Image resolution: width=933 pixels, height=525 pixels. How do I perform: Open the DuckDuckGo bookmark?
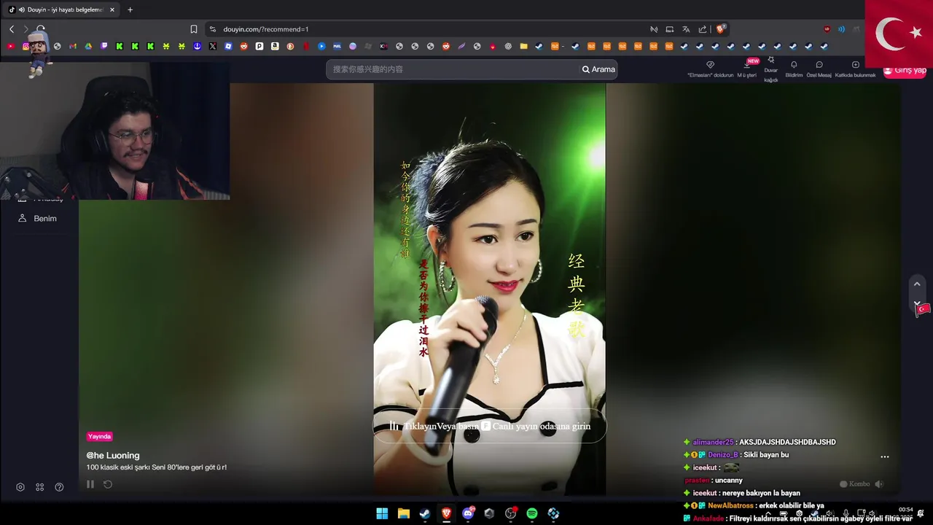[x=290, y=46]
